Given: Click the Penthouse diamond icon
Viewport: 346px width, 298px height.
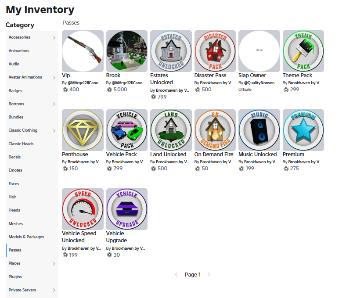Looking at the screenshot, I should (83, 130).
